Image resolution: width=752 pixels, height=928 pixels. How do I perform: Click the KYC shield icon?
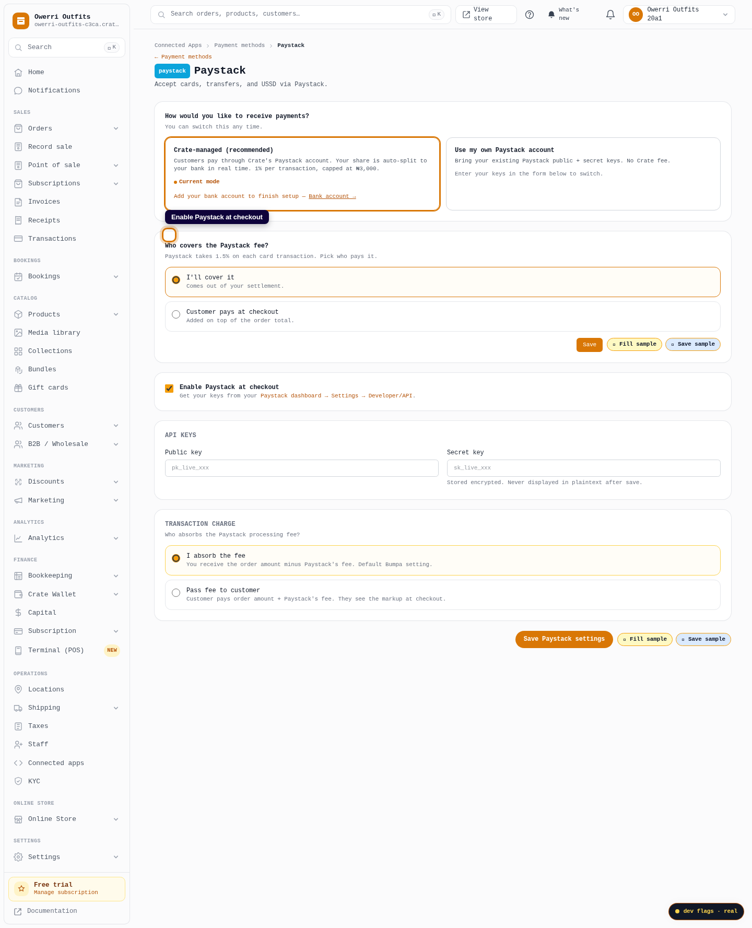[18, 781]
